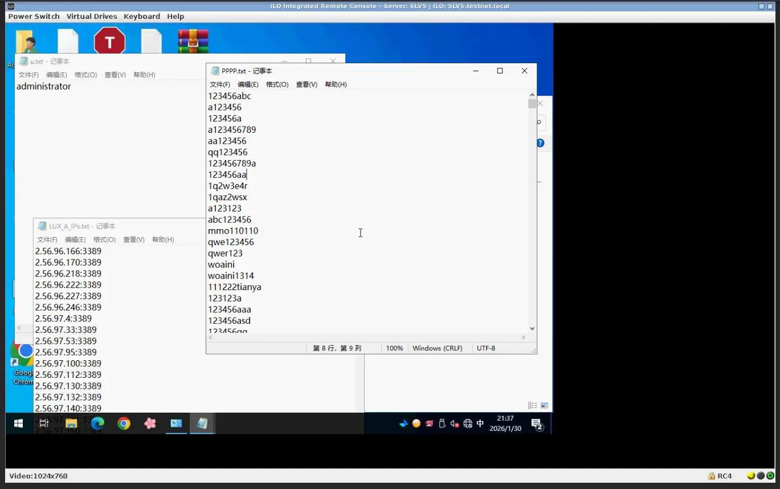
Task: Expand 查看(V) menu in LUX_A_IPs.txt Notepad
Action: [x=133, y=240]
